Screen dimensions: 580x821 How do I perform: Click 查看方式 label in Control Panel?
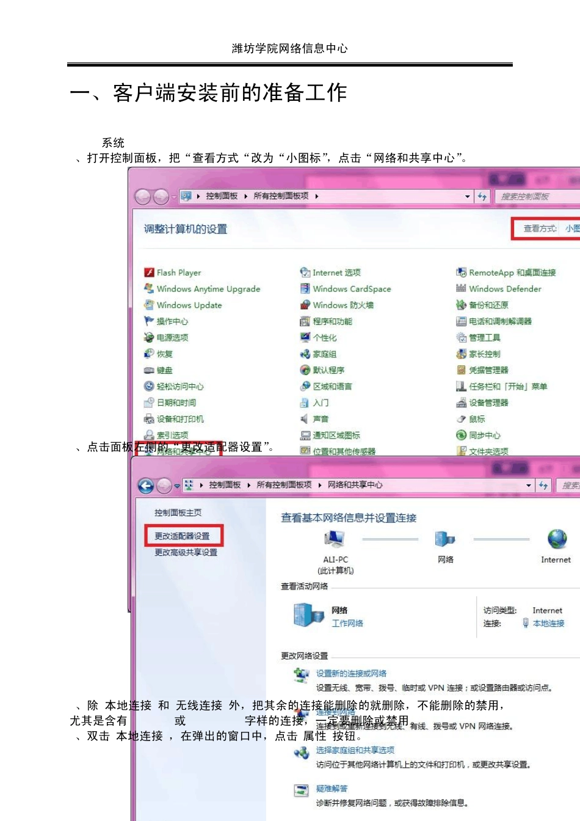pyautogui.click(x=540, y=228)
